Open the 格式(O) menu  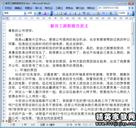click(x=49, y=8)
